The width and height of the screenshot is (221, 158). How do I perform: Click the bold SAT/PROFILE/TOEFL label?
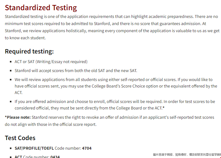(34, 148)
